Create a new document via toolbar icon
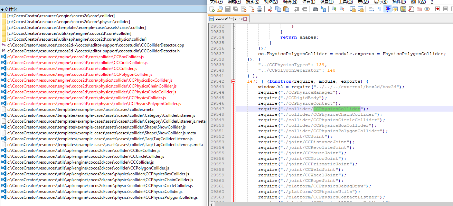Image resolution: width=453 pixels, height=206 pixels. pos(212,9)
